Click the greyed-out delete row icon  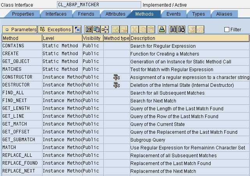pos(124,29)
